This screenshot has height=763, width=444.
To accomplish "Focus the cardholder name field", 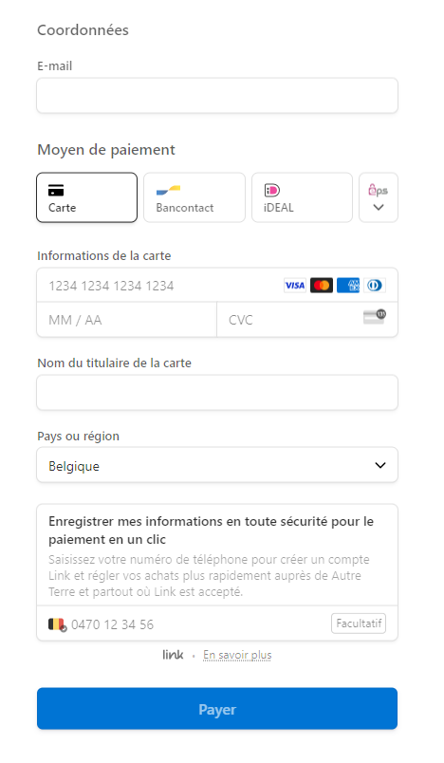I will coord(217,392).
